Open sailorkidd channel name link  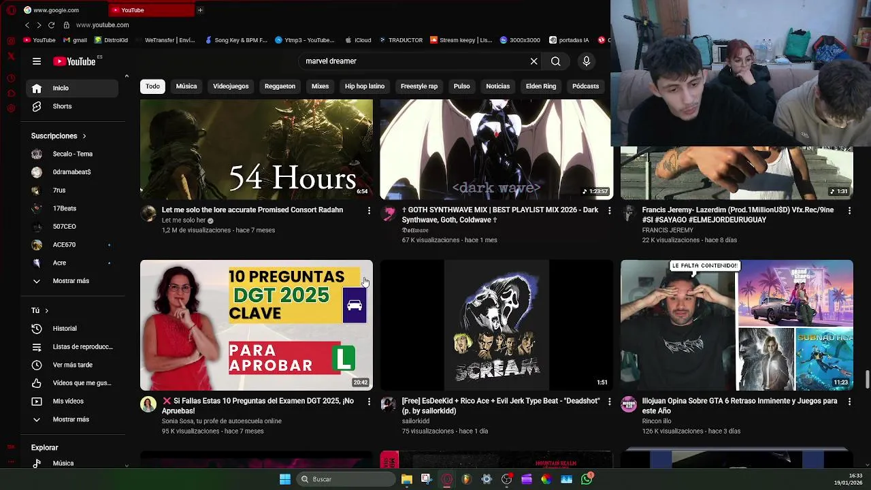tap(416, 421)
